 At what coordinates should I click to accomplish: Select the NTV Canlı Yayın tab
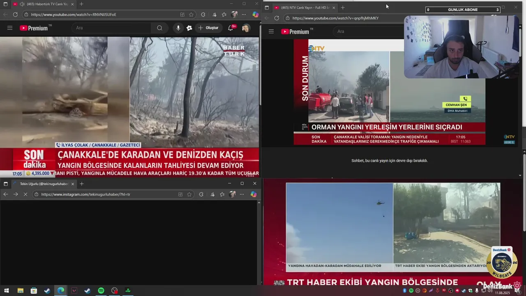pyautogui.click(x=304, y=7)
